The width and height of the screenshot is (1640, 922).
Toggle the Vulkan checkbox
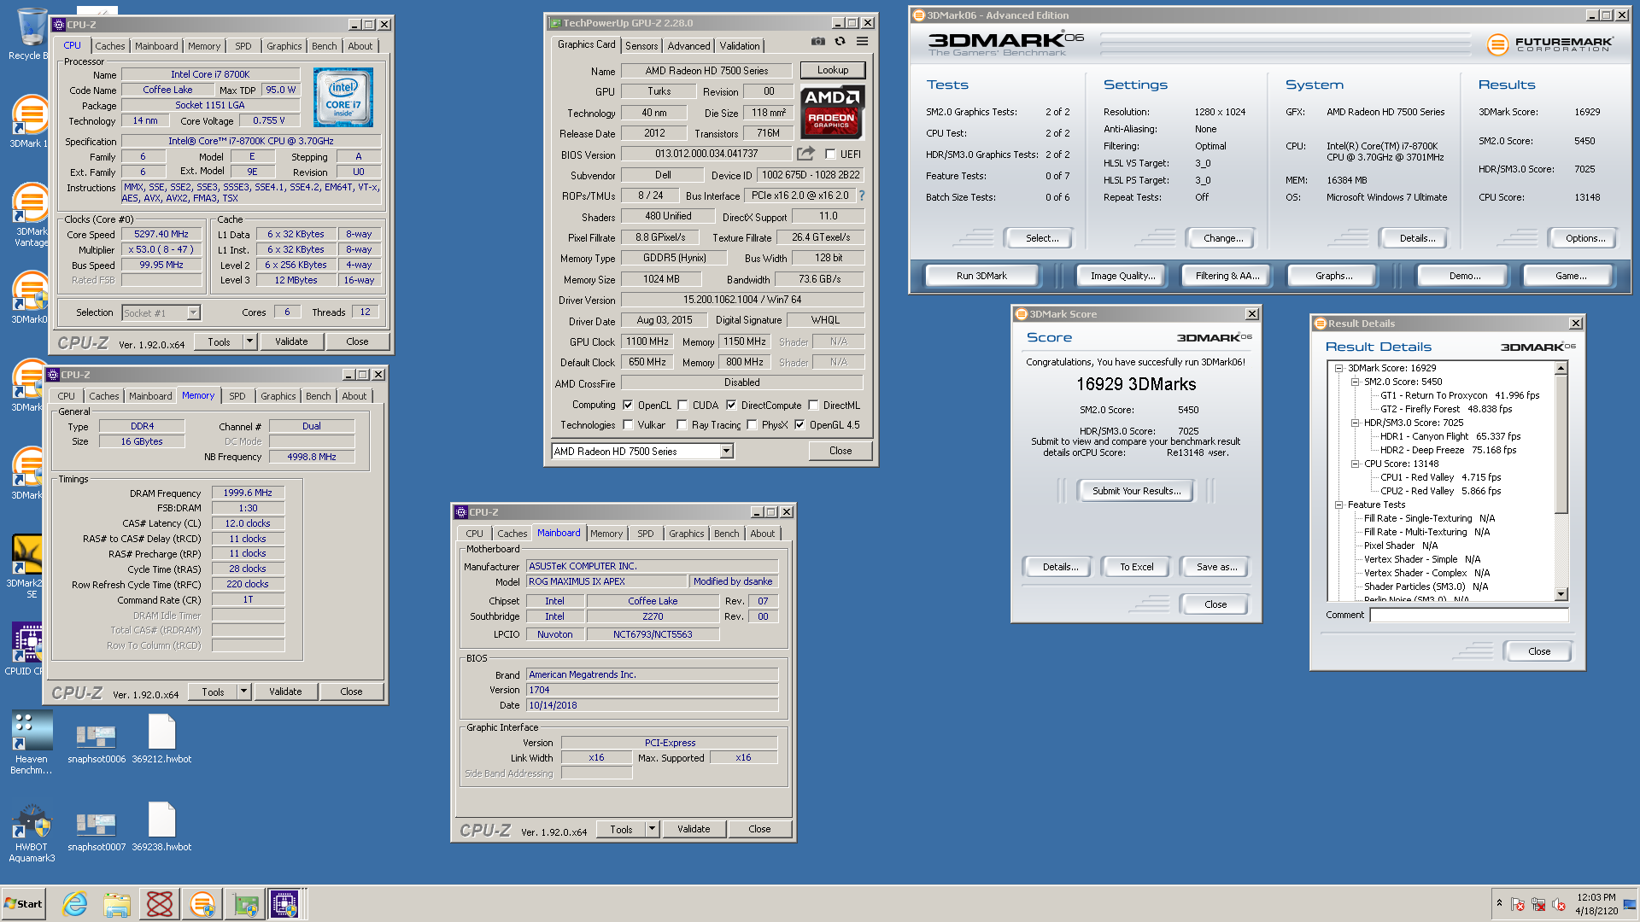[629, 424]
